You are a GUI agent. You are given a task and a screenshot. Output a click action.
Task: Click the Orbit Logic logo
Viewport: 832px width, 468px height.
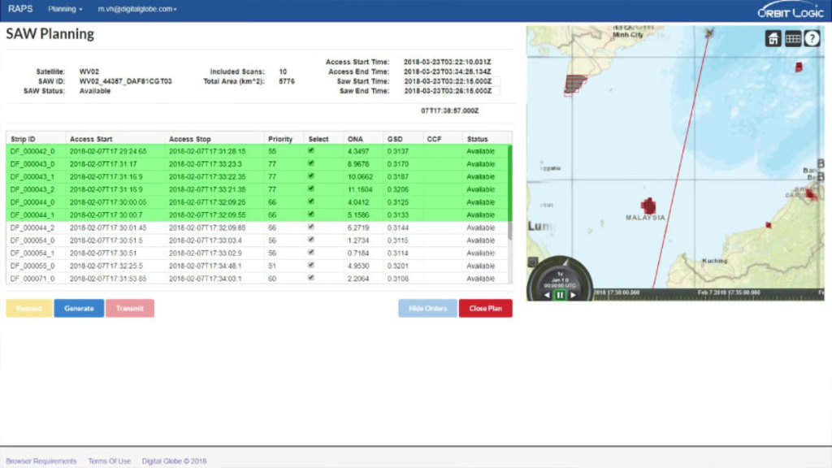pyautogui.click(x=790, y=10)
